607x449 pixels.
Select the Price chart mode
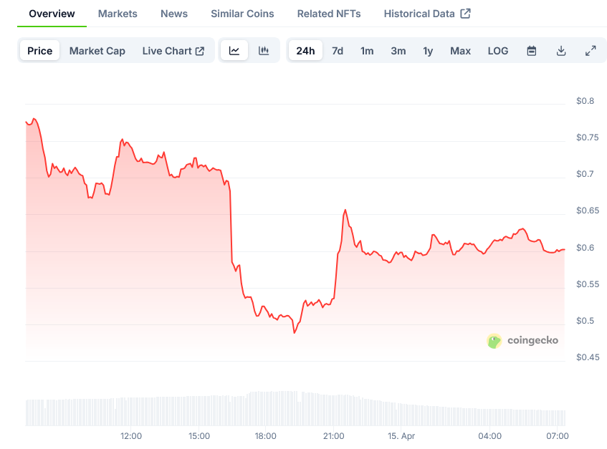40,51
